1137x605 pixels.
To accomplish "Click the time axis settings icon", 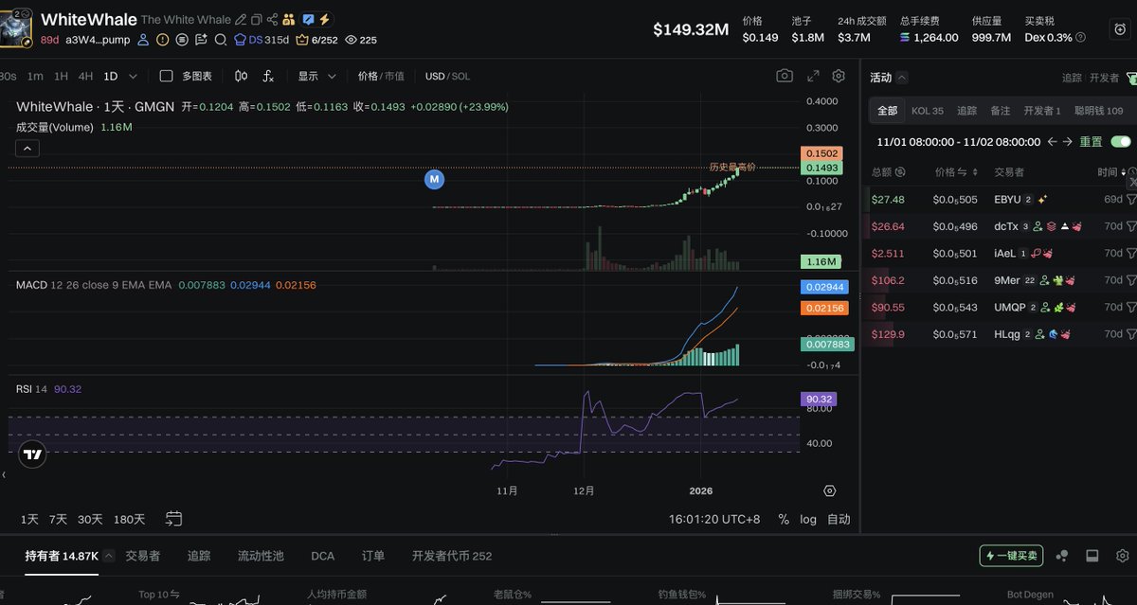I will click(830, 490).
